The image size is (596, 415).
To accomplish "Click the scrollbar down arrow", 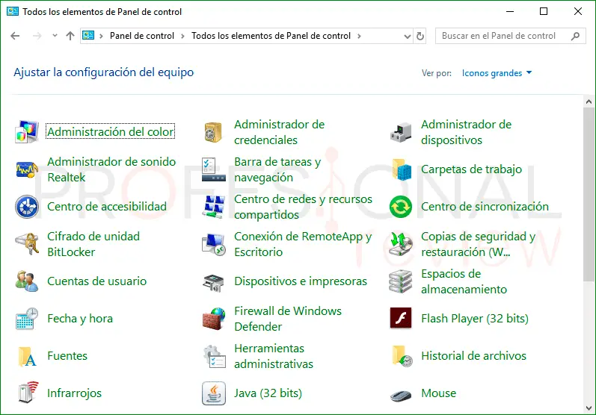I will [589, 408].
